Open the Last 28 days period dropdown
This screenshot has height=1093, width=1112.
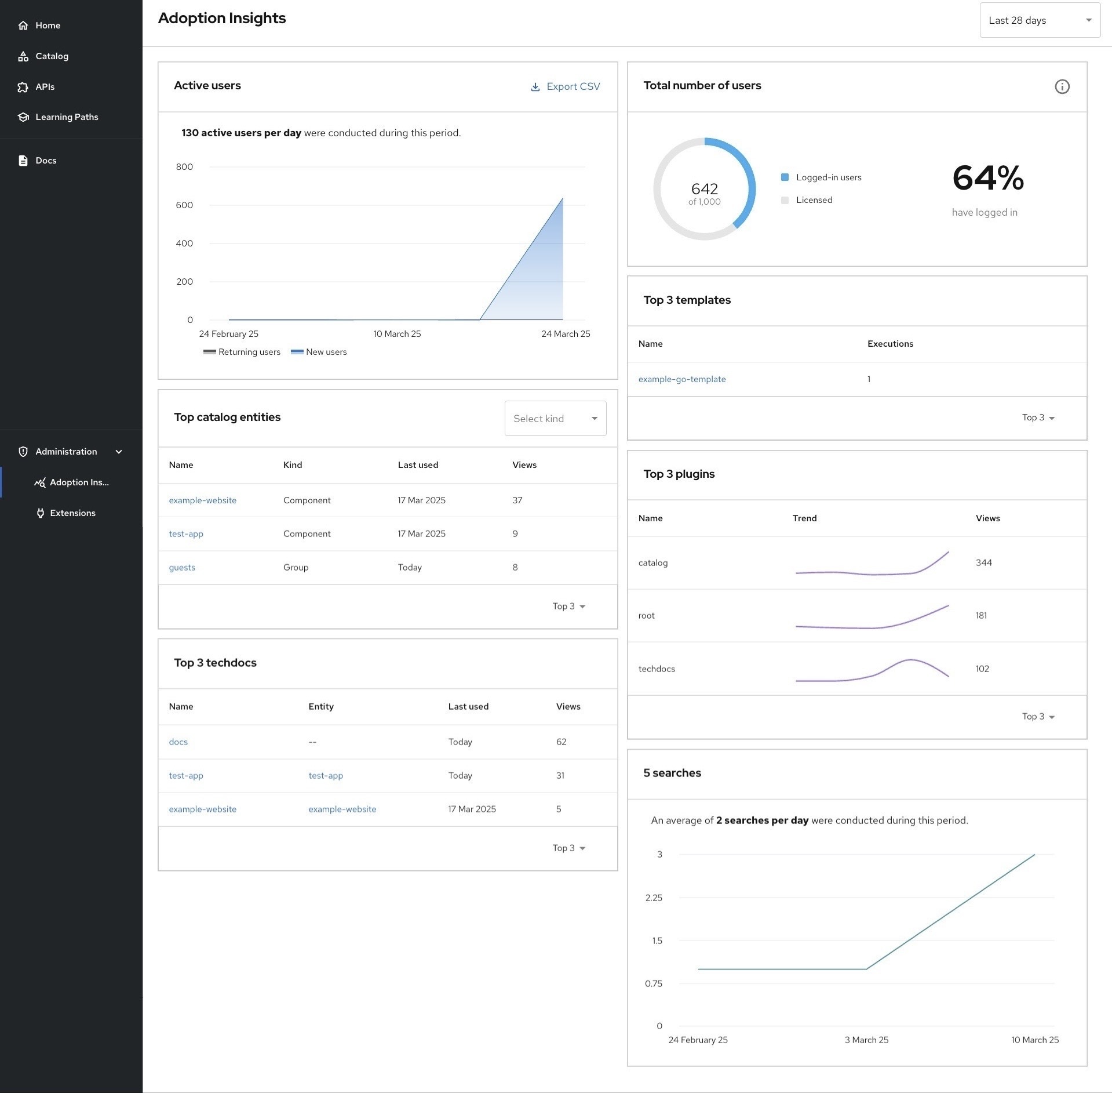point(1039,20)
